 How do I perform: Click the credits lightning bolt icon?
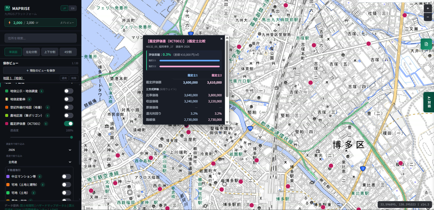click(x=9, y=23)
